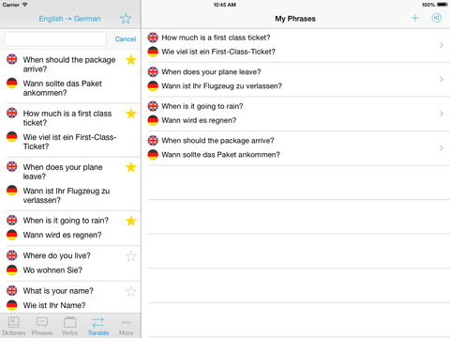This screenshot has width=450, height=338.
Task: Open the Dictionary tab
Action: [14, 326]
